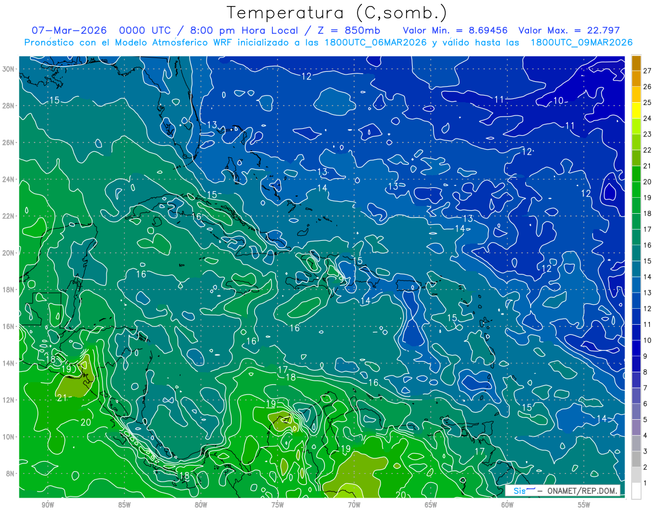This screenshot has height=512, width=662.
Task: Click legend label "24"
Action: pyautogui.click(x=647, y=118)
